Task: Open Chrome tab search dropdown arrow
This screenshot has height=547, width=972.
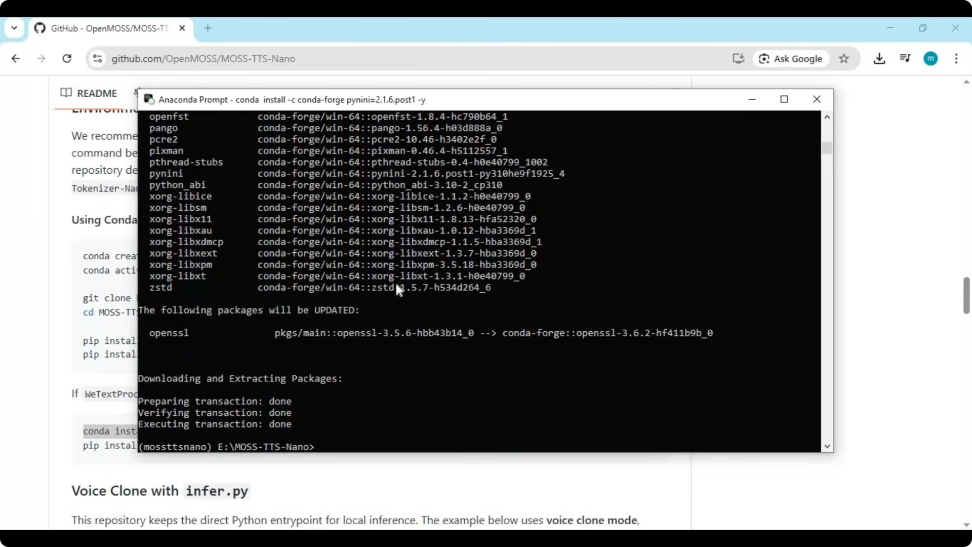Action: (14, 28)
